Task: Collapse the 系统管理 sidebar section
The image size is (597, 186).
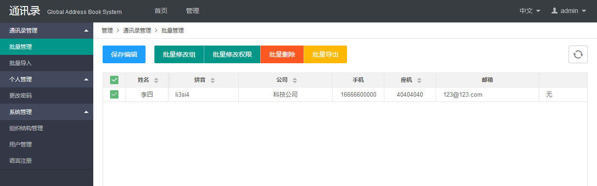Action: (47, 112)
